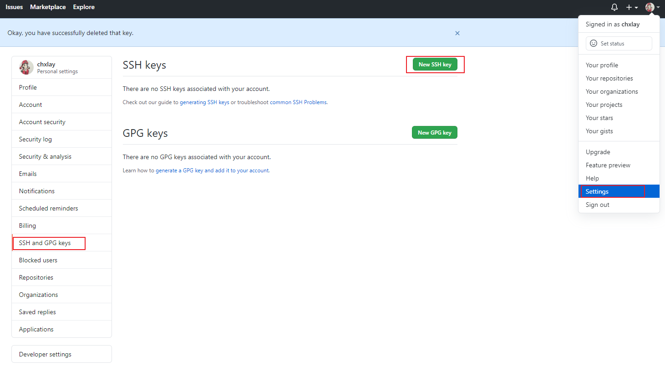Open Repositories settings in sidebar
665x371 pixels.
61,277
